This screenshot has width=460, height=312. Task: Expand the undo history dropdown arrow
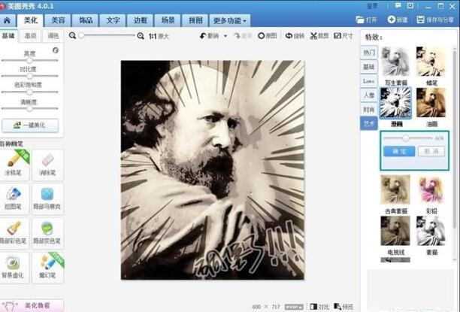pos(225,36)
